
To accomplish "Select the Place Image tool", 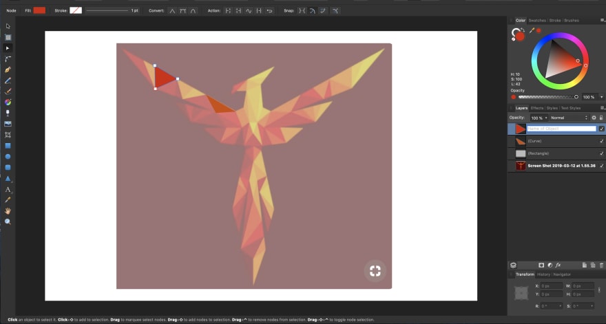I will pos(8,124).
